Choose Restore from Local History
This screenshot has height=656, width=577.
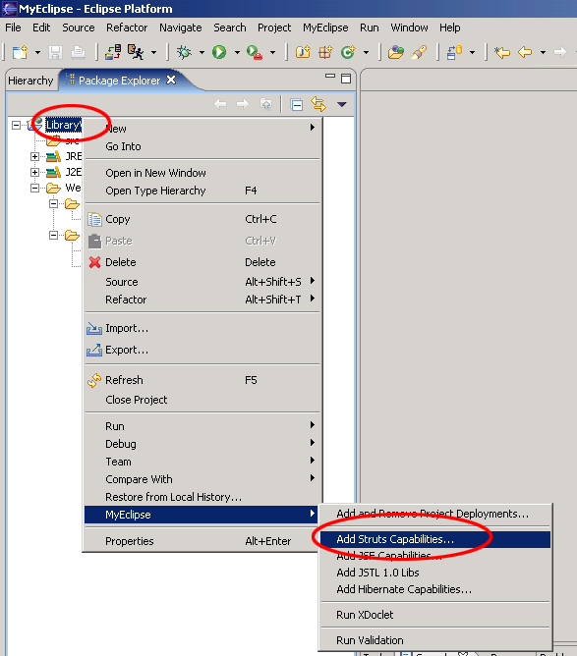point(202,497)
